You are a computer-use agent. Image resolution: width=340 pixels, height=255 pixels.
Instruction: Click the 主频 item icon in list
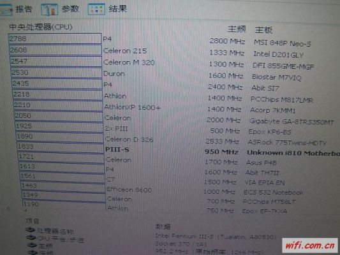[x=32, y=245]
